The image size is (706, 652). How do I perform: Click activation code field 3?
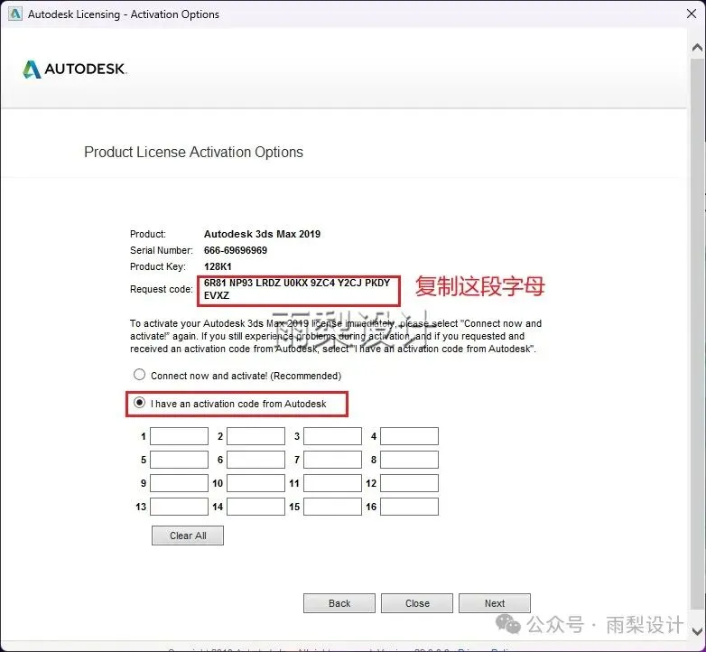333,436
